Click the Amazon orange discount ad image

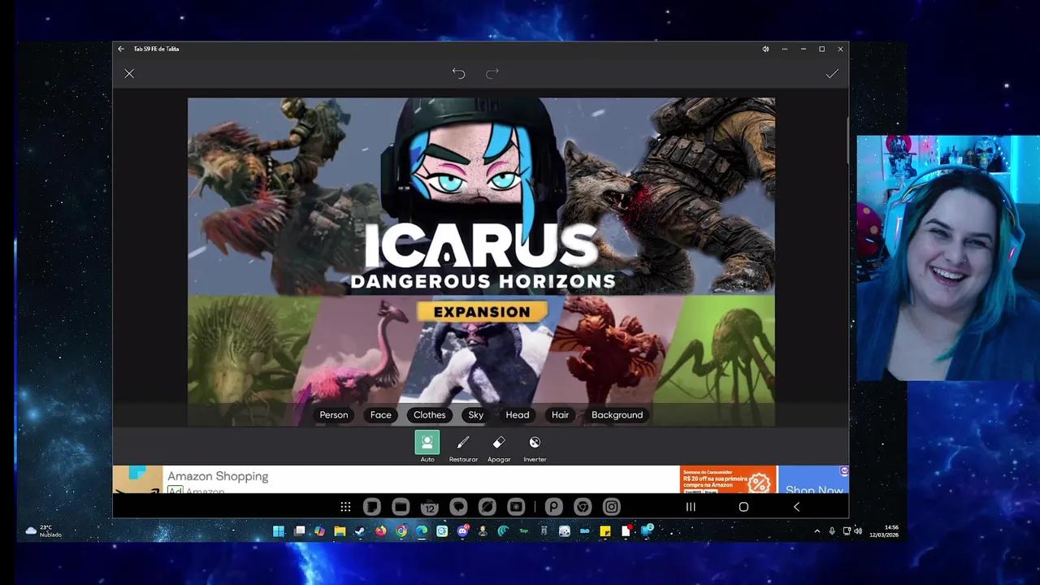[x=729, y=479]
